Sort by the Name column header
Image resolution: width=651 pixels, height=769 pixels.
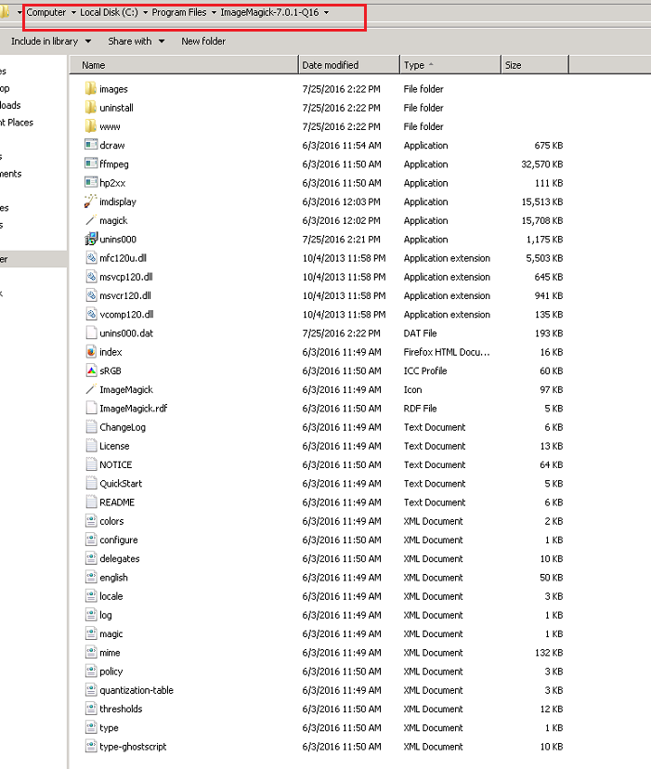click(x=184, y=65)
